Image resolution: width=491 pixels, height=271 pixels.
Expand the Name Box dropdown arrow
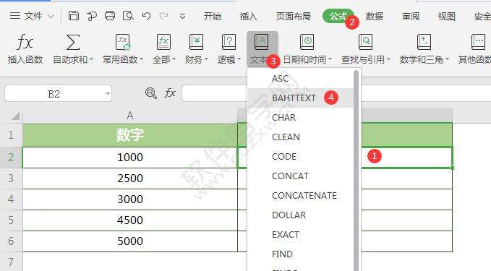pos(108,93)
